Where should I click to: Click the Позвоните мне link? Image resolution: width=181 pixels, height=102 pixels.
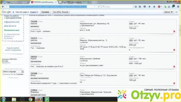click(12, 30)
